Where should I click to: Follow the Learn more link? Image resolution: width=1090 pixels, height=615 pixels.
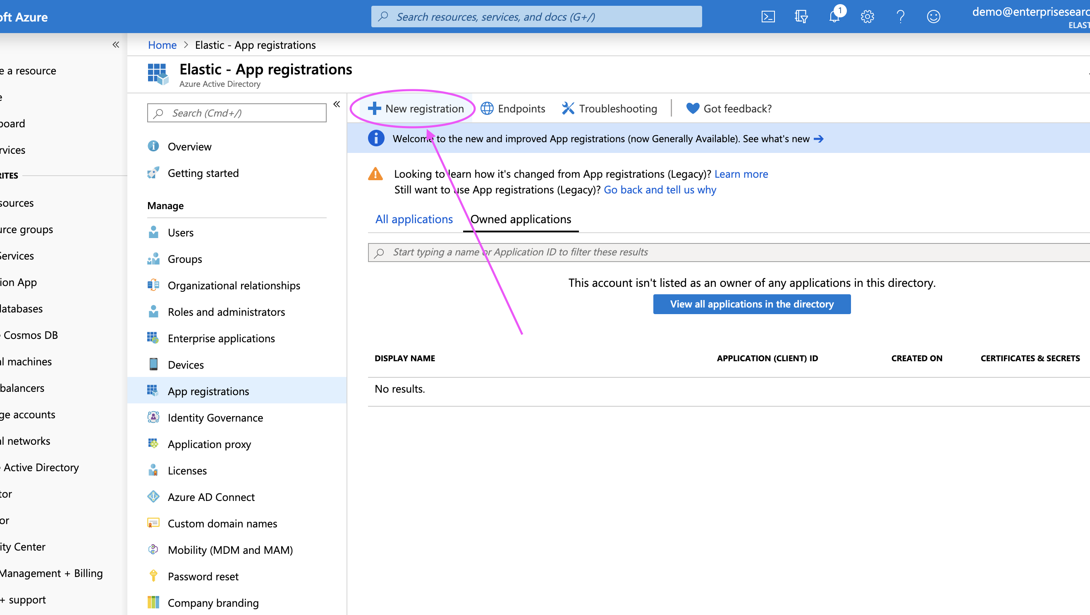[741, 174]
